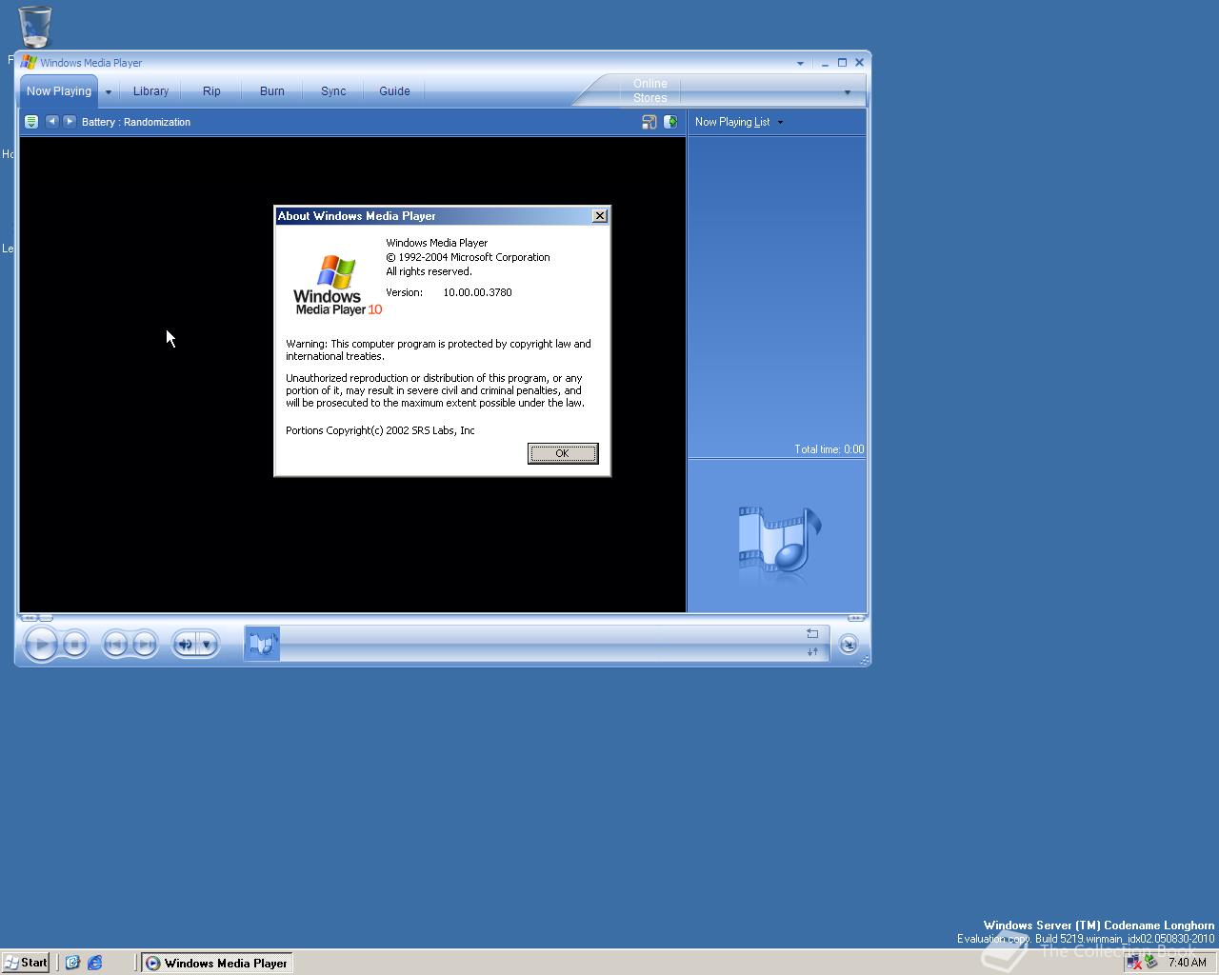Click the network status tray icon

[1133, 963]
